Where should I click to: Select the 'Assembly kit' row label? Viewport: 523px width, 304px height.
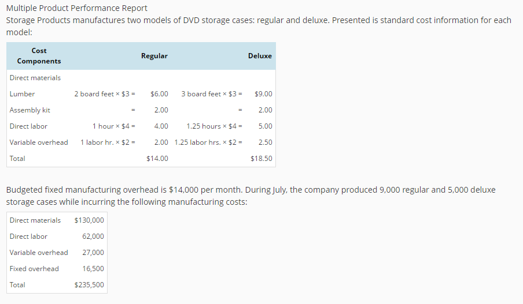pos(30,110)
